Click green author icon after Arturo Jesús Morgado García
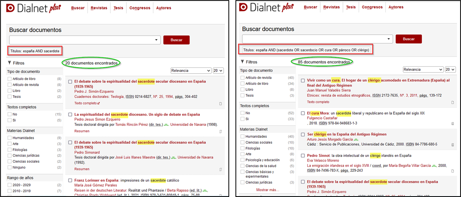The image size is (461, 197). coord(356,139)
